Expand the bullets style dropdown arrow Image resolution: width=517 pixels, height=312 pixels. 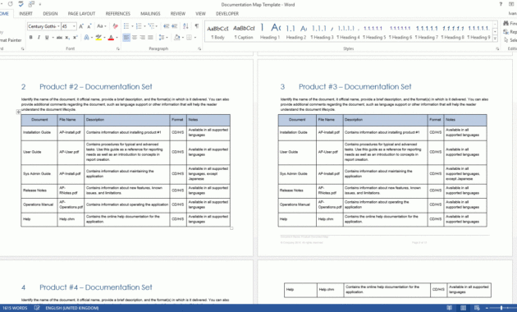click(132, 26)
